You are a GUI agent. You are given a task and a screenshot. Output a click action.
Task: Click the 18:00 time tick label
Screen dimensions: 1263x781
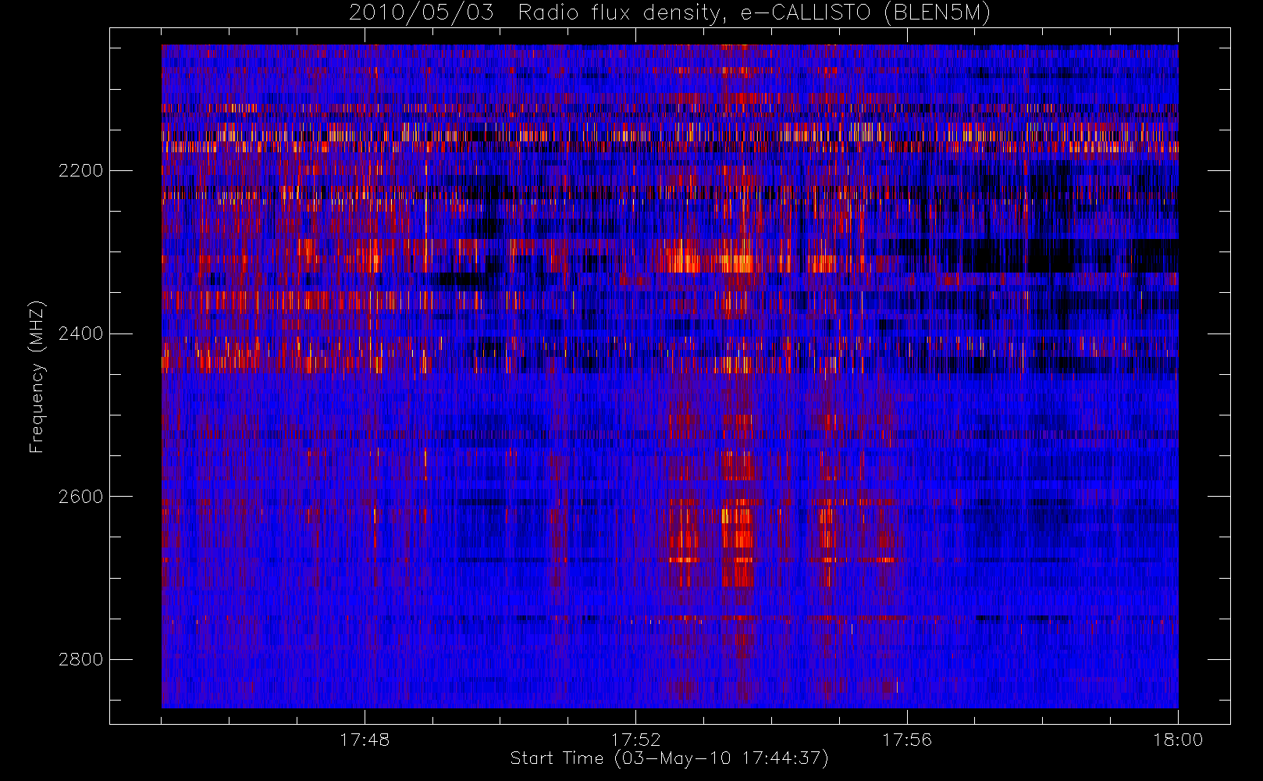point(1178,740)
